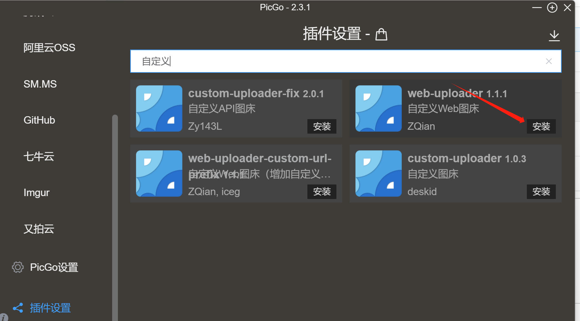The height and width of the screenshot is (321, 580).
Task: Click the import local plugin download icon
Action: pos(554,35)
